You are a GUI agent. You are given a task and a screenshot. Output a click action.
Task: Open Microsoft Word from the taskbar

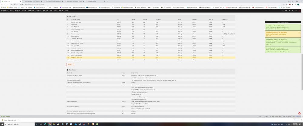tap(71, 124)
